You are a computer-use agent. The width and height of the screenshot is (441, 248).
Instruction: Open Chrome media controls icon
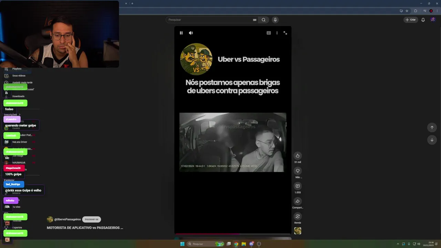[x=425, y=11]
